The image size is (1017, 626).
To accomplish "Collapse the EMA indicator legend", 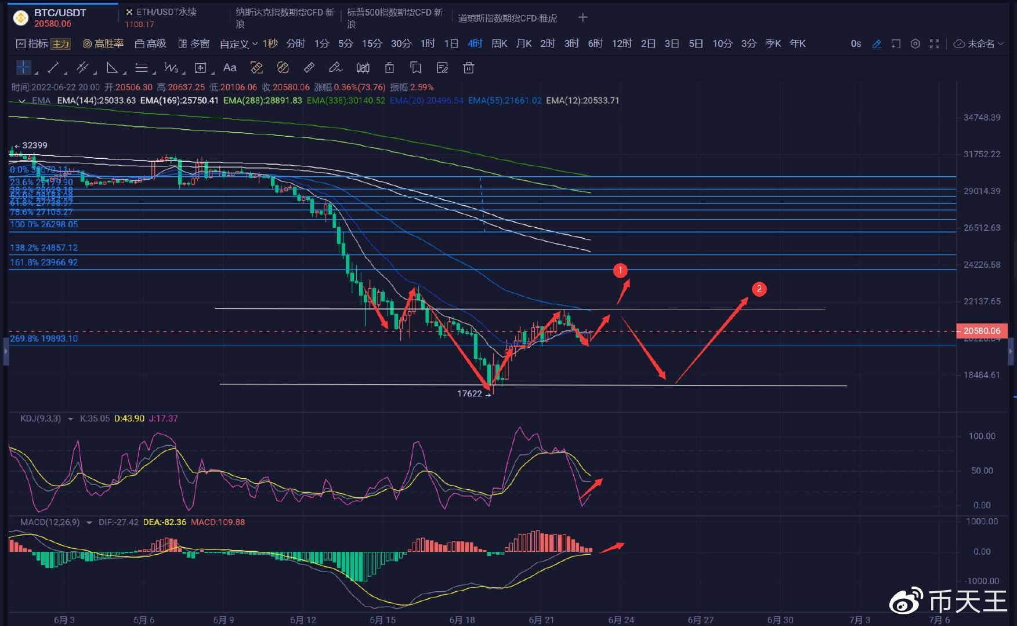I will pyautogui.click(x=22, y=100).
